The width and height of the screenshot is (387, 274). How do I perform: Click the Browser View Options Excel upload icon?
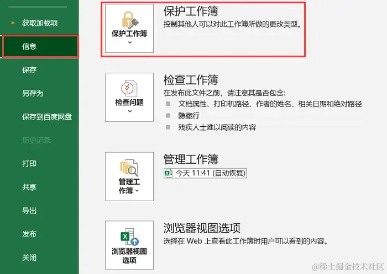[129, 237]
